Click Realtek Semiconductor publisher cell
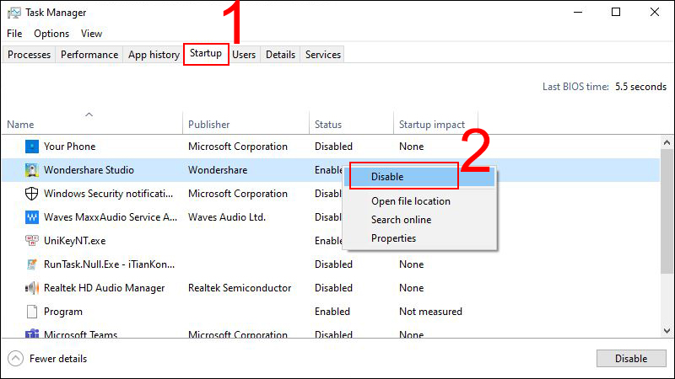Screen dimensions: 675x379 240,288
